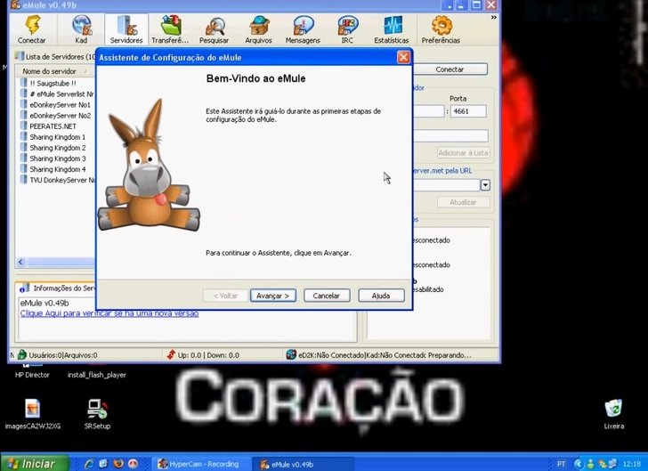The image size is (648, 471).
Task: Open the IRC toolbar icon
Action: coord(347,29)
